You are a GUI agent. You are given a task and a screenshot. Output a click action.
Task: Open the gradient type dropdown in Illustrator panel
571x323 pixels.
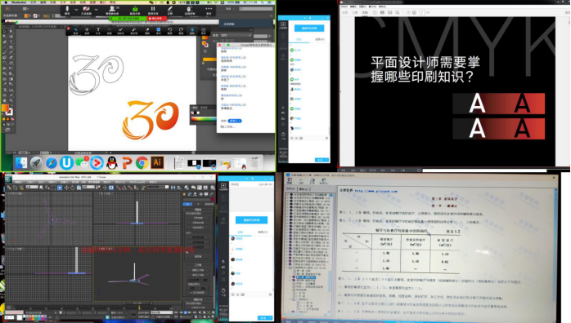coord(235,36)
